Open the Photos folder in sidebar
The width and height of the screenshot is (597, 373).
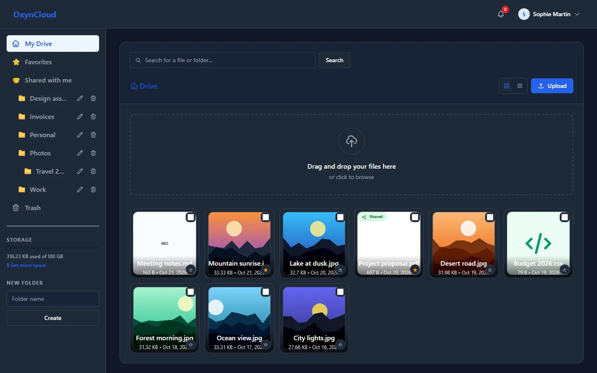coord(40,153)
